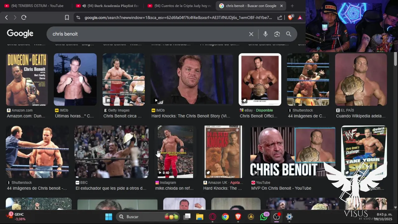Open the EL PAÍS championship belt image

tap(361, 80)
